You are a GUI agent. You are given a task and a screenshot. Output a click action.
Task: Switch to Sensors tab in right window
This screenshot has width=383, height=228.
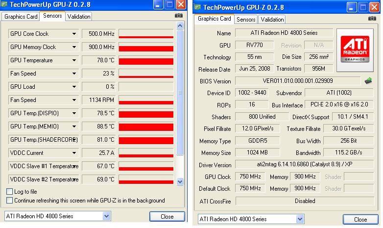coord(246,19)
